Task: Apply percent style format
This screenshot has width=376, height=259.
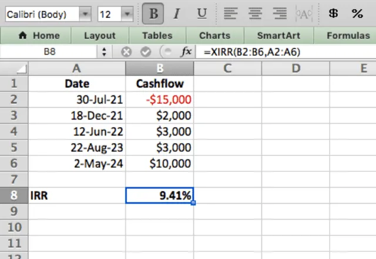Action: [357, 14]
